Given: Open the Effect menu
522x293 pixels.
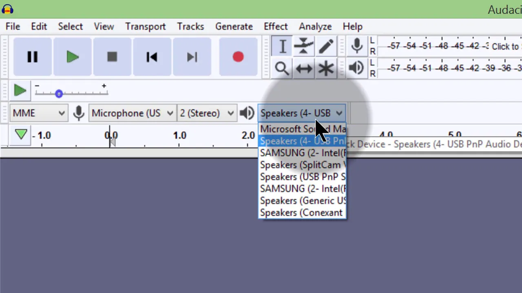Looking at the screenshot, I should pyautogui.click(x=276, y=26).
